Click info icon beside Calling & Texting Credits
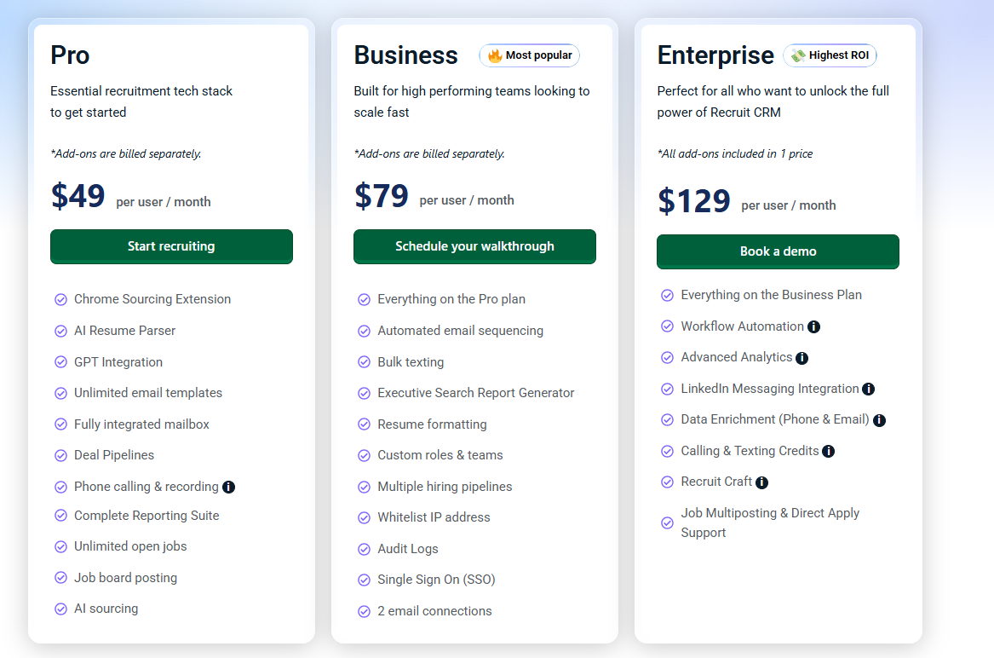This screenshot has height=658, width=994. tap(828, 452)
